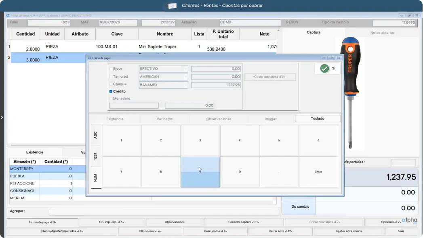
Task: Click Grabar nota abierta button
Action: pyautogui.click(x=349, y=231)
